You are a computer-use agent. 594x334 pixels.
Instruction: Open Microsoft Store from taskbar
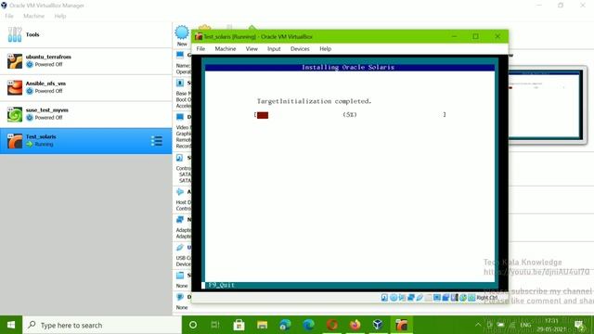[239, 325]
